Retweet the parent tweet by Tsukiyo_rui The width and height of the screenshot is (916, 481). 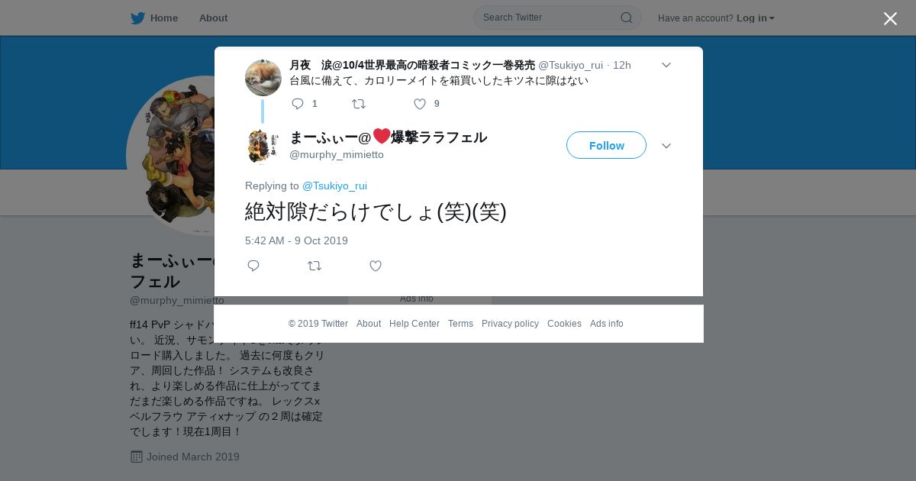[x=359, y=104]
